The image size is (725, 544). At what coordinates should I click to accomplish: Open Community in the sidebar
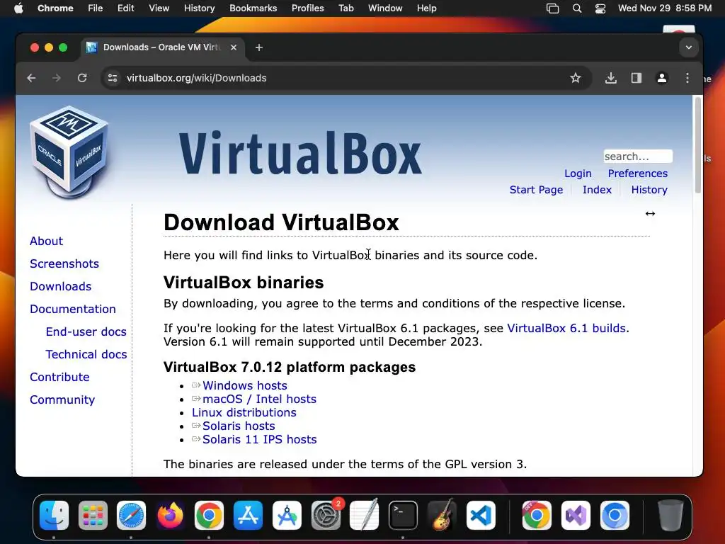[62, 399]
